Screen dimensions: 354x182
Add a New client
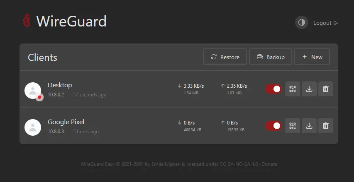[x=312, y=57]
